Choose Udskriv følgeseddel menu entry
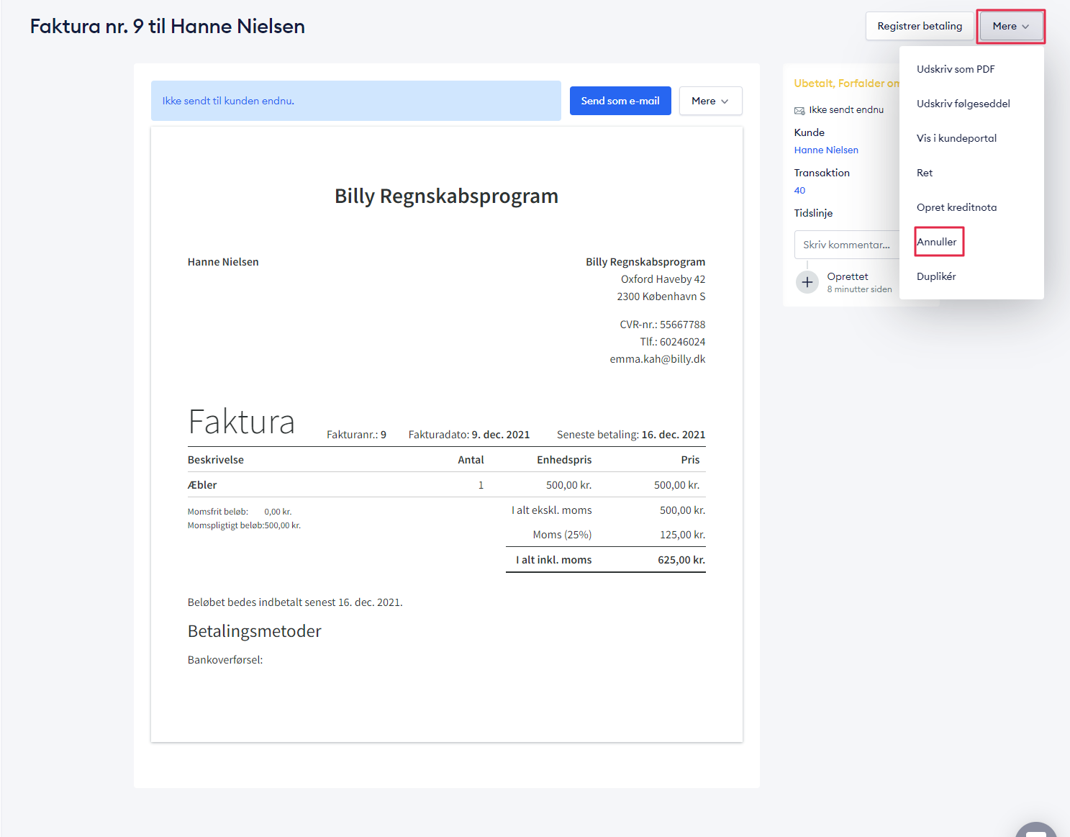Image resolution: width=1070 pixels, height=837 pixels. click(x=964, y=104)
